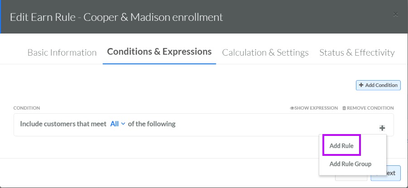Open the All match-type dropdown

pyautogui.click(x=118, y=124)
